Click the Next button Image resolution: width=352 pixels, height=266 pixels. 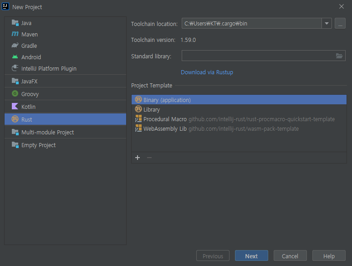click(251, 256)
